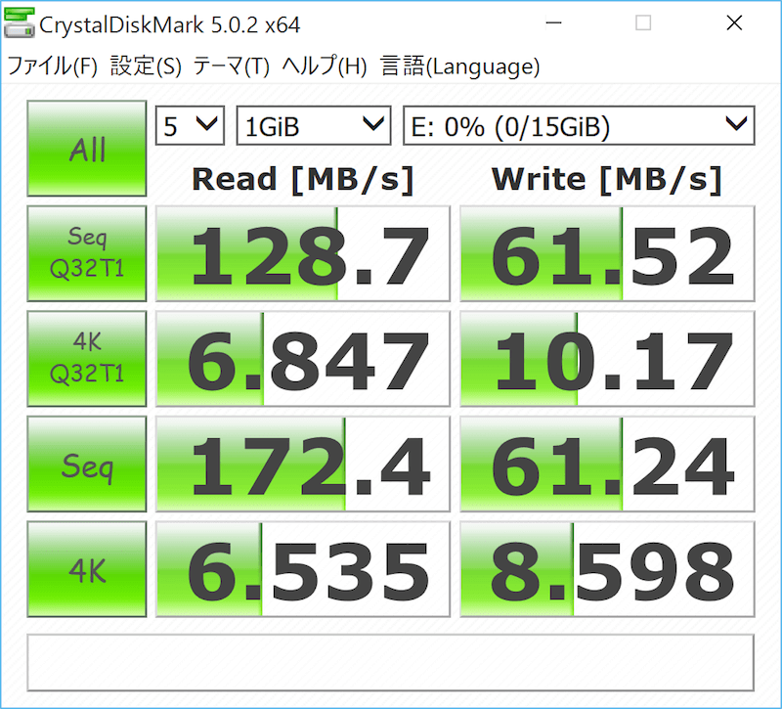Select the 4K Q32T1 read result 6.847
Image resolution: width=782 pixels, height=709 pixels.
[x=303, y=359]
